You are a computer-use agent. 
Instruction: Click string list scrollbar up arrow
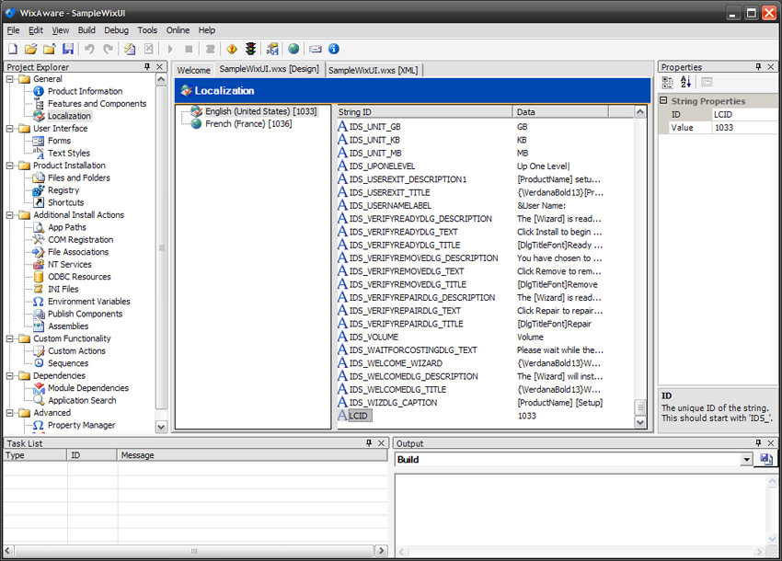coord(640,111)
